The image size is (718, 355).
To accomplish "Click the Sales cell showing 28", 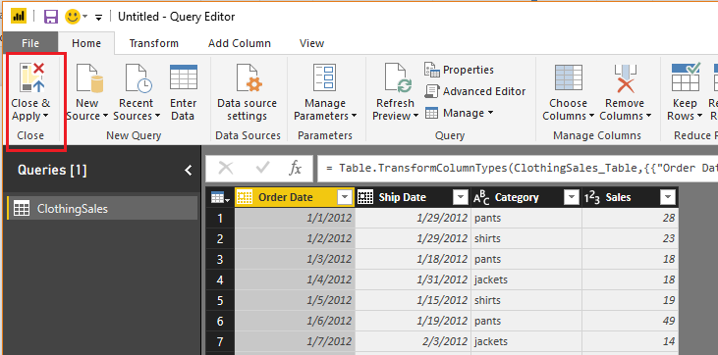I will (631, 219).
